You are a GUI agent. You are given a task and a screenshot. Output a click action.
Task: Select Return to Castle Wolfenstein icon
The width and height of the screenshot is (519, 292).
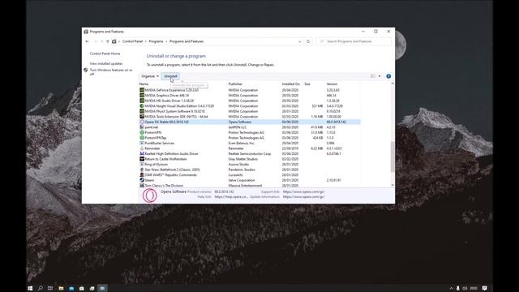tap(142, 159)
